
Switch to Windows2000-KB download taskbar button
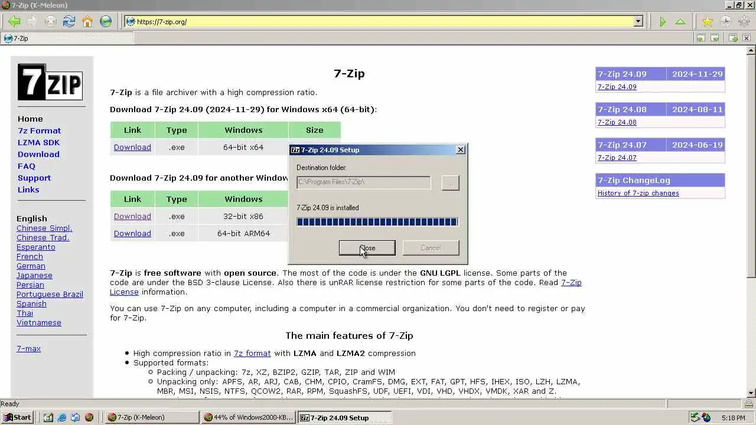click(248, 417)
